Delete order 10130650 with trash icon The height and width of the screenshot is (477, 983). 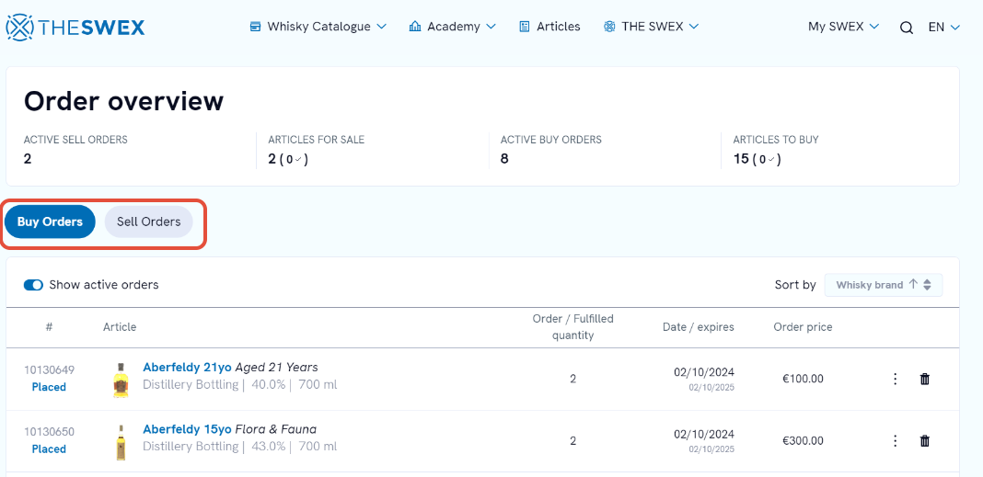click(x=925, y=440)
